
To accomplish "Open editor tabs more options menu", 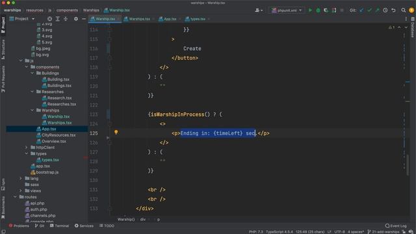I will click(406, 19).
